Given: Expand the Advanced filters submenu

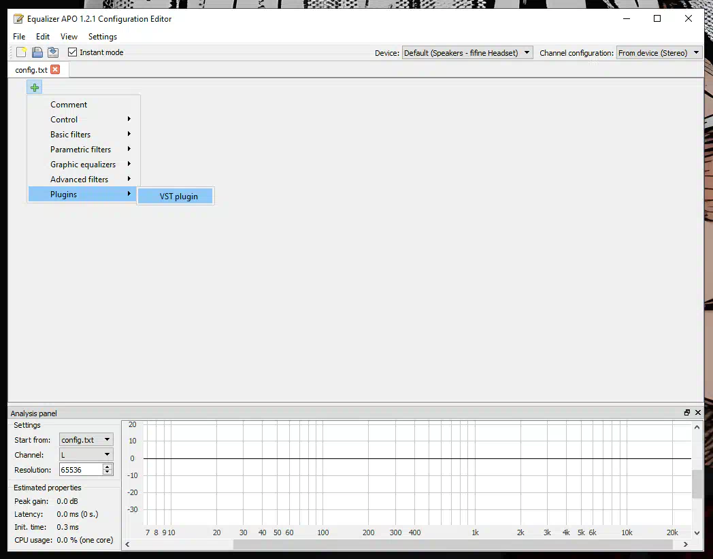Looking at the screenshot, I should (x=84, y=180).
